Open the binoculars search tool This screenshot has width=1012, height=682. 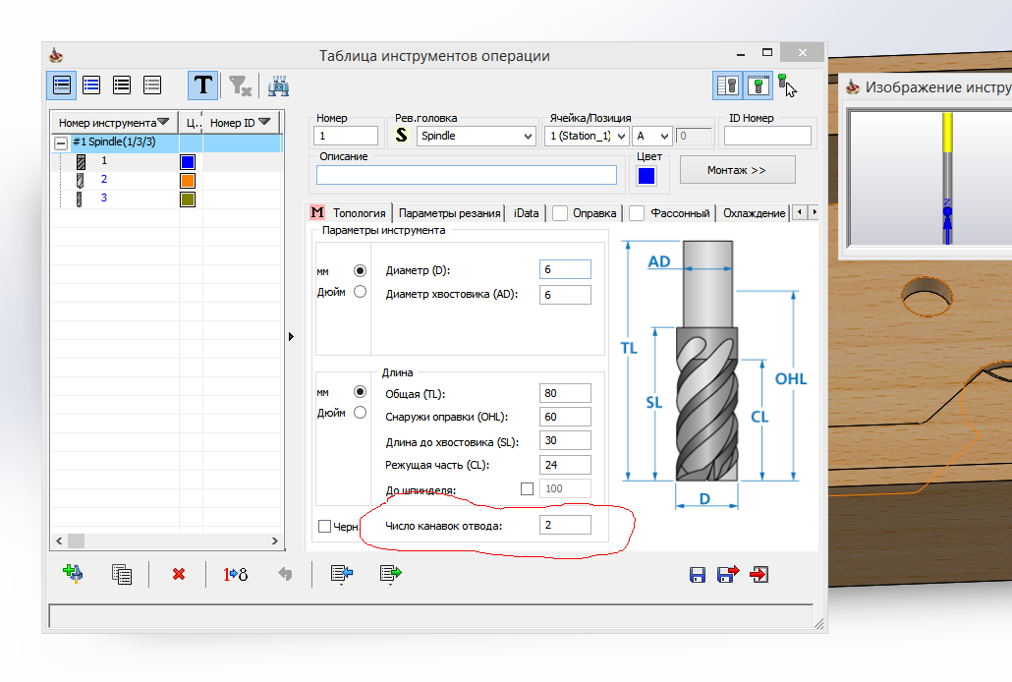pos(278,85)
